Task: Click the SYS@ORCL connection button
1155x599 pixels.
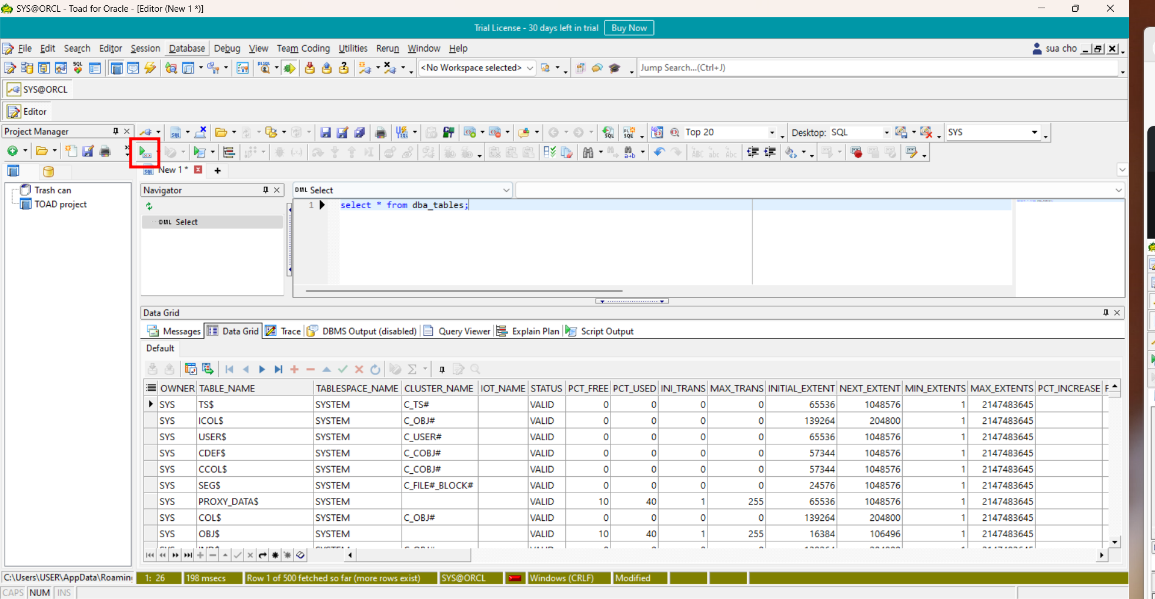Action: point(38,89)
